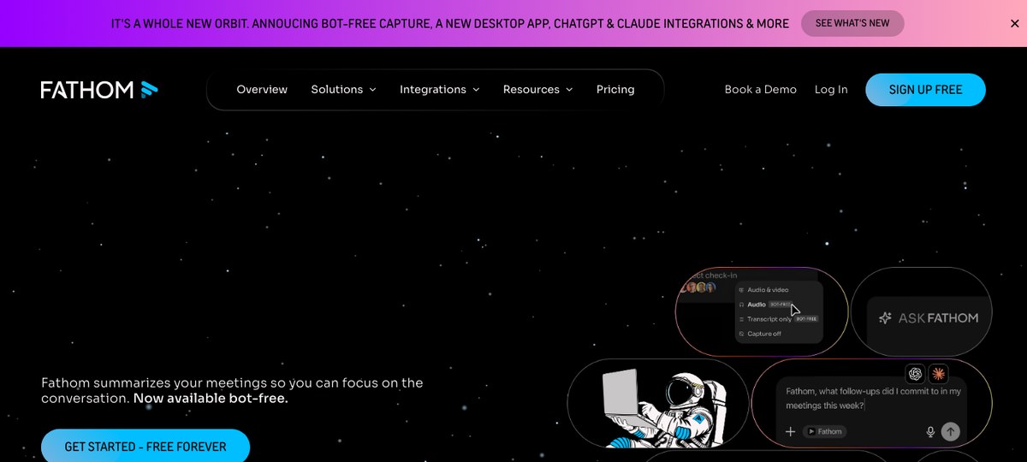
Task: Click the microphone icon in the chat box
Action: click(x=930, y=432)
